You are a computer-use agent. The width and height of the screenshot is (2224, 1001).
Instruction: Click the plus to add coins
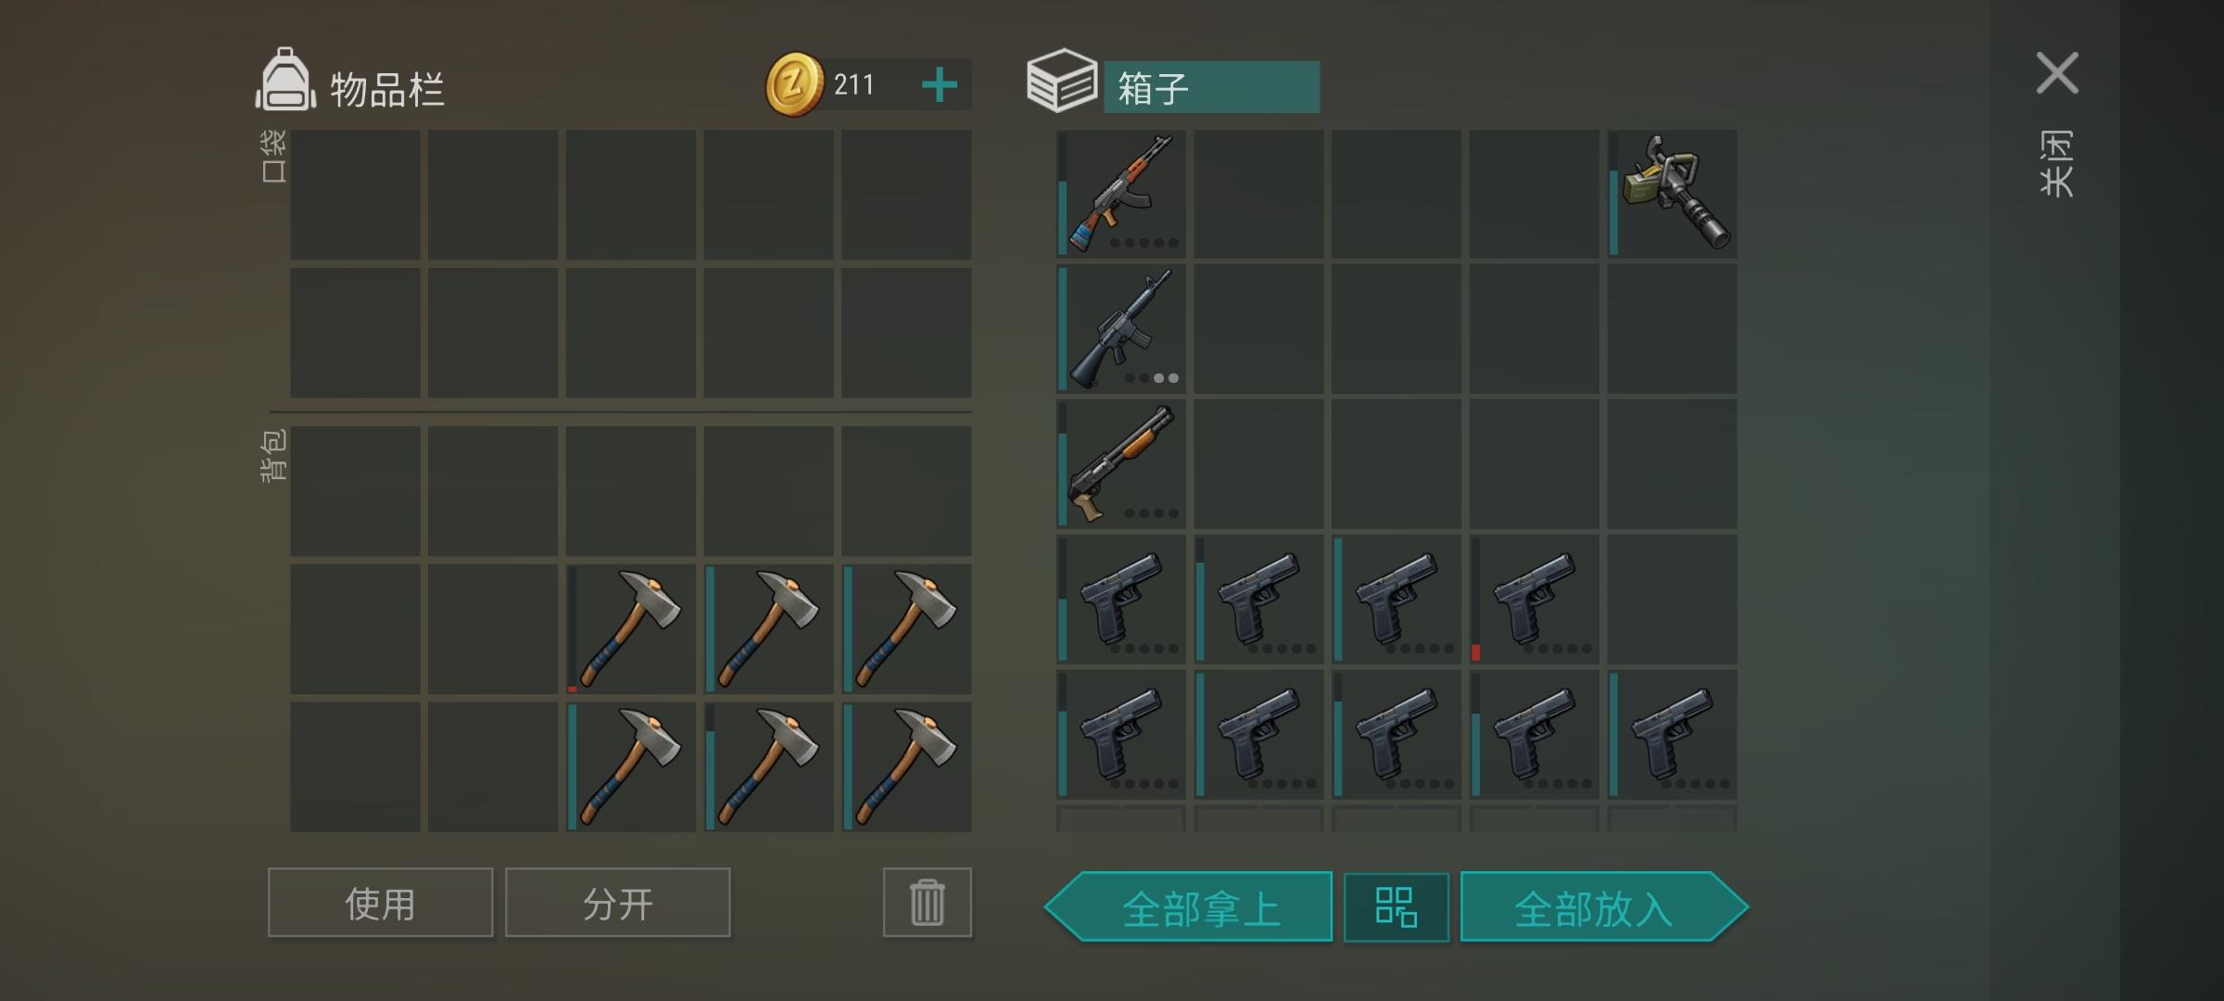pyautogui.click(x=939, y=85)
